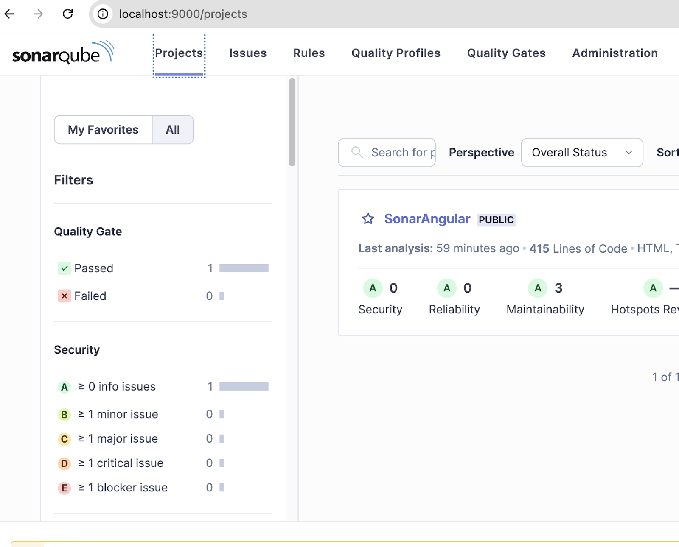Viewport: 679px width, 547px height.
Task: Click the '415 Lines of Code' text
Action: (x=578, y=248)
